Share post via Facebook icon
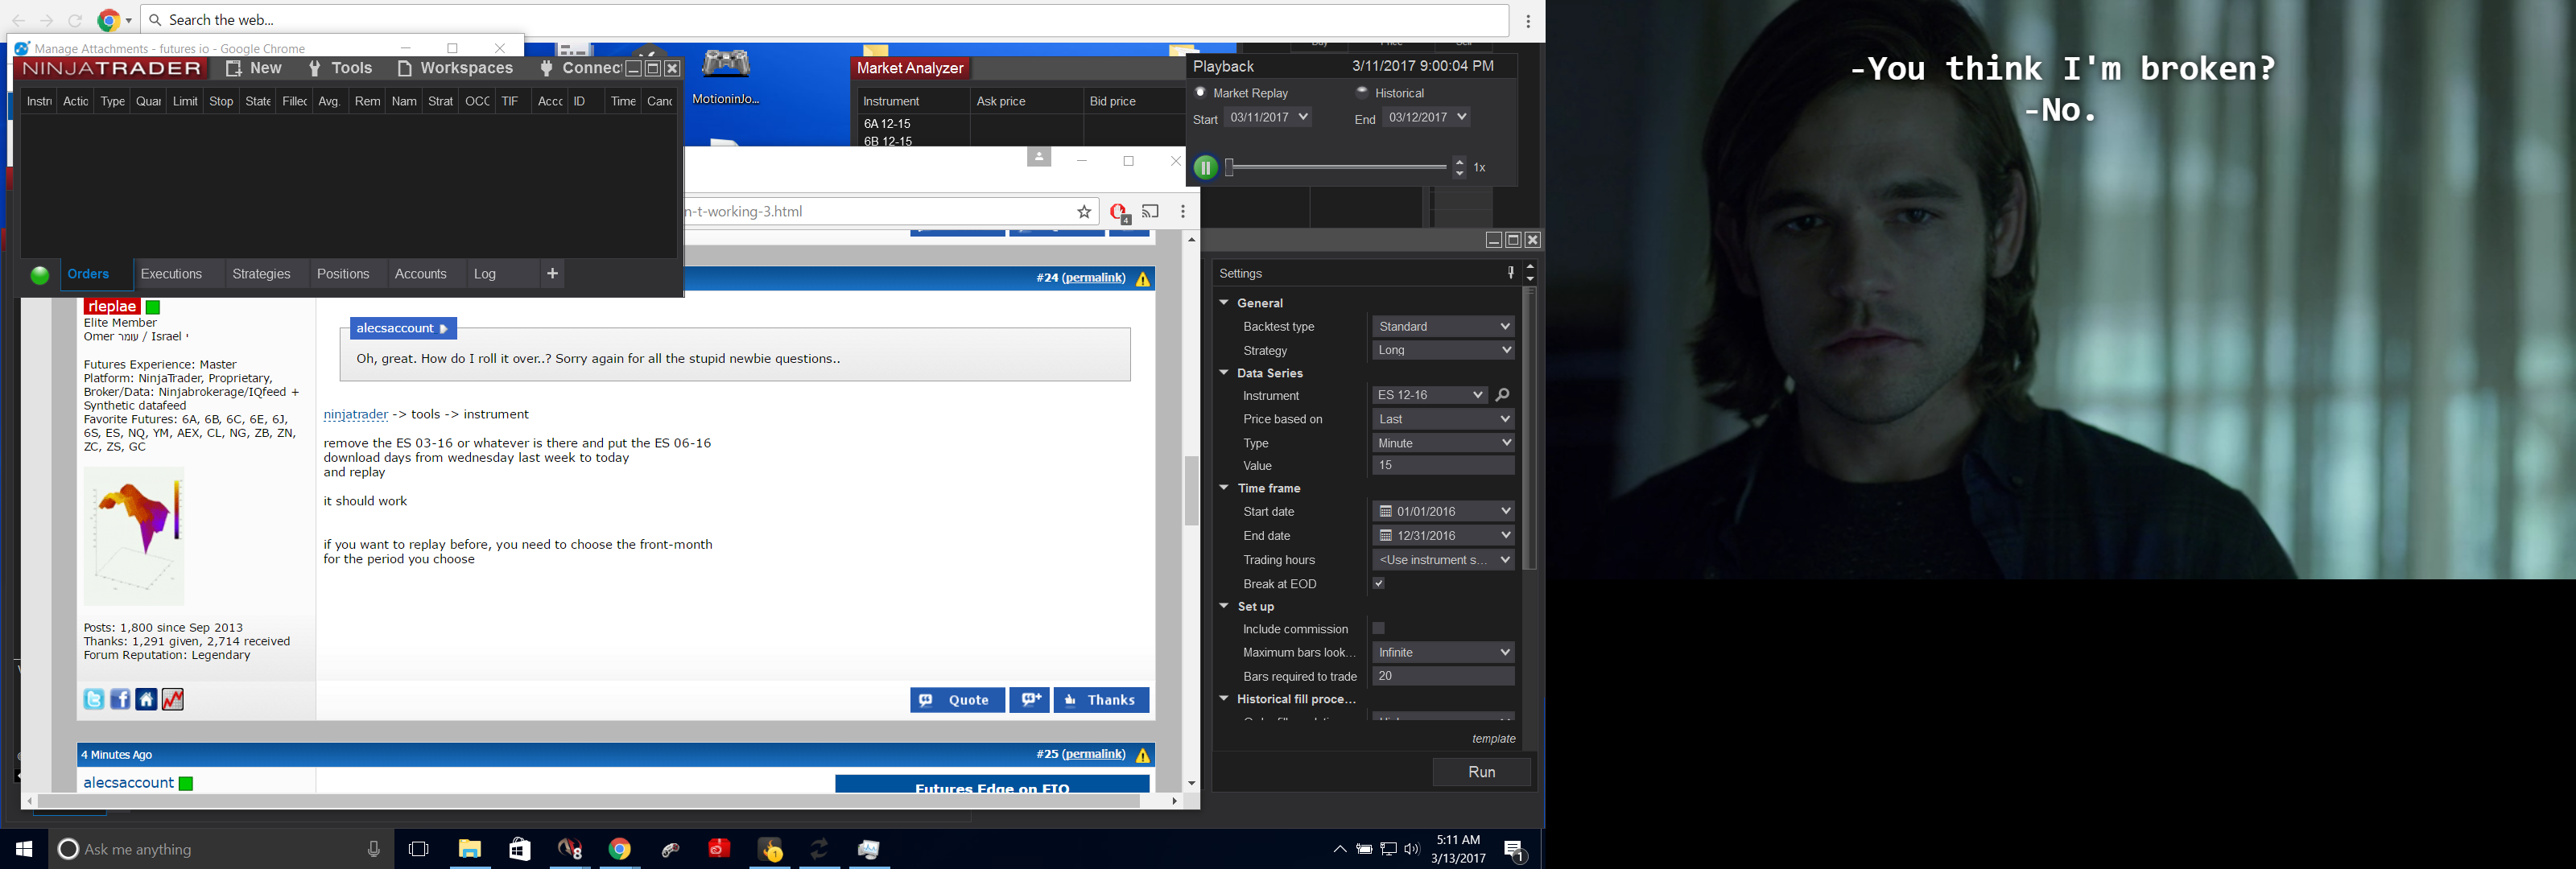 pyautogui.click(x=120, y=700)
